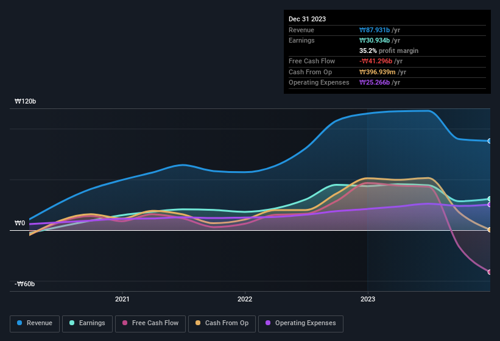This screenshot has width=500, height=341.
Task: Toggle the Earnings legend button
Action: click(x=87, y=323)
